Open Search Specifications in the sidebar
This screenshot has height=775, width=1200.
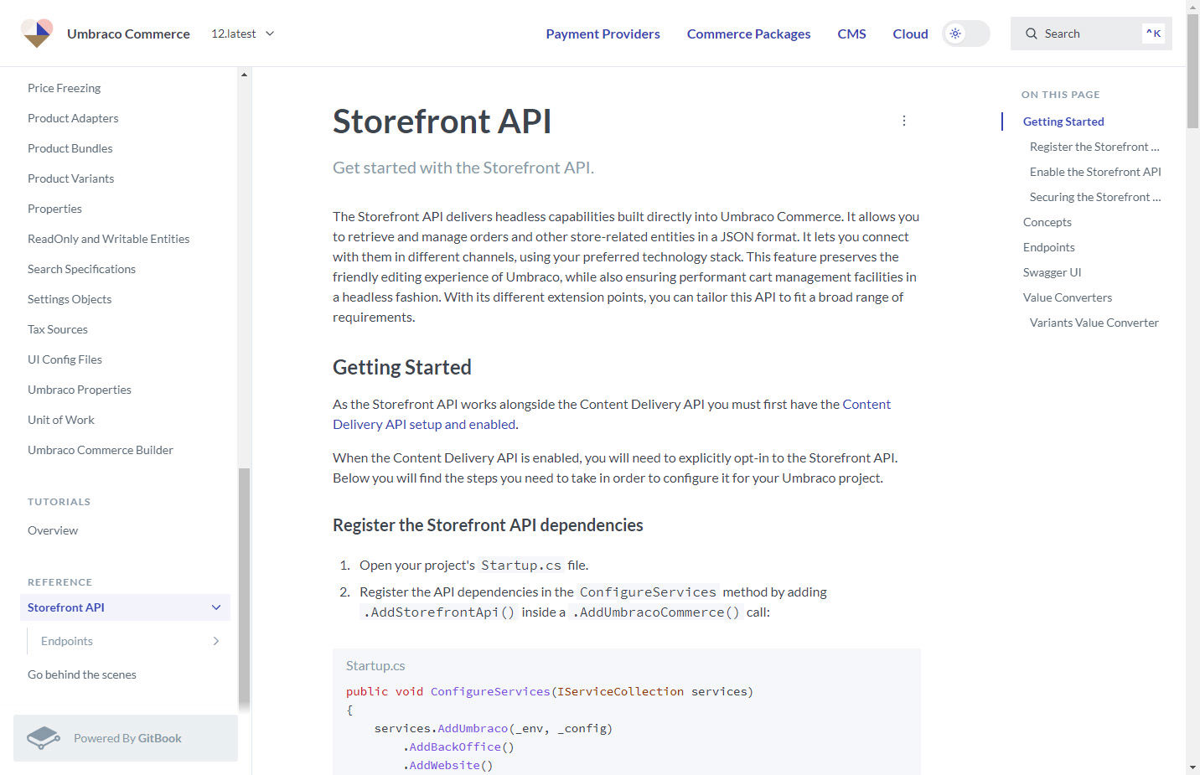81,269
